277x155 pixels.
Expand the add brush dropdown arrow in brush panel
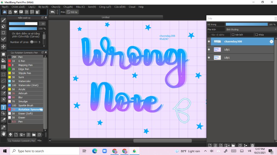[24, 135]
